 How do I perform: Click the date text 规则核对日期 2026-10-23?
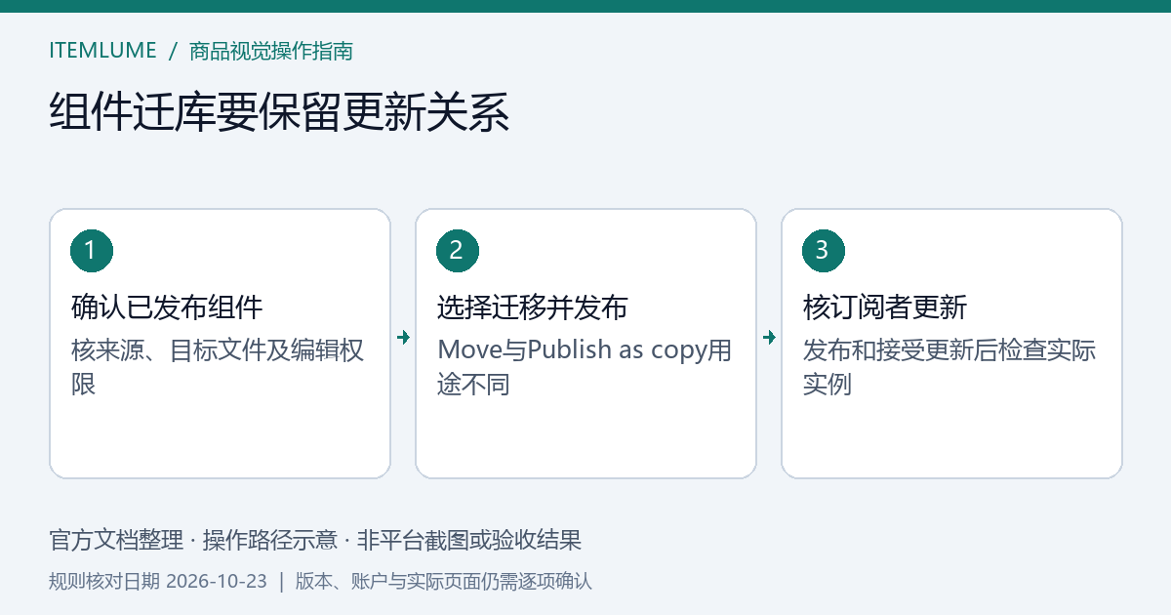click(158, 581)
